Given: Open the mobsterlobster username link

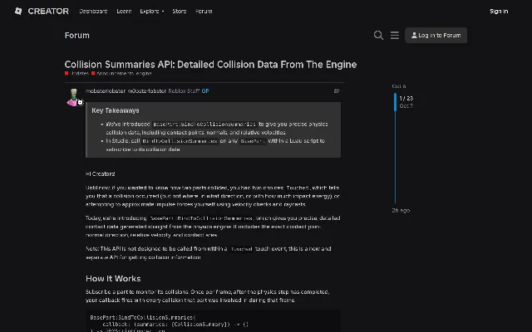Looking at the screenshot, I should click(106, 90).
